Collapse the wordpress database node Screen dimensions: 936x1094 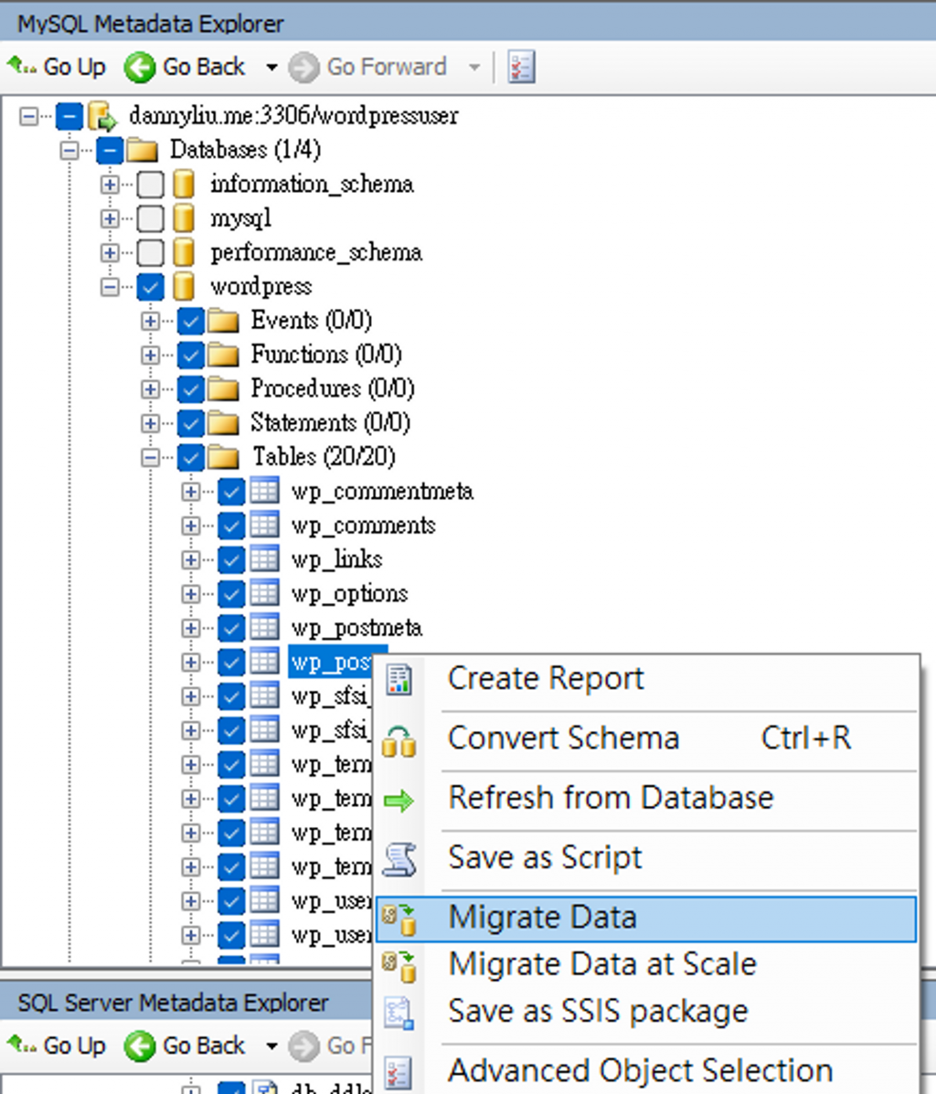[x=110, y=287]
